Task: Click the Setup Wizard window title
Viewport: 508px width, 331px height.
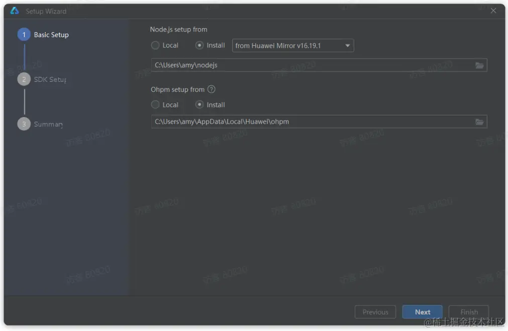Action: point(46,11)
